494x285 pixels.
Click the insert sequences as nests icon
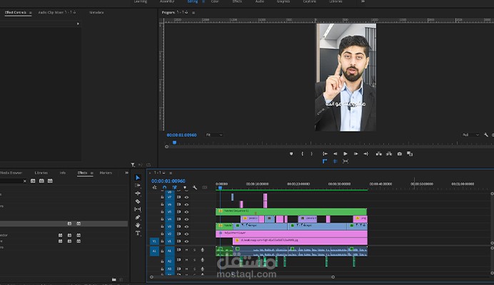pos(154,187)
